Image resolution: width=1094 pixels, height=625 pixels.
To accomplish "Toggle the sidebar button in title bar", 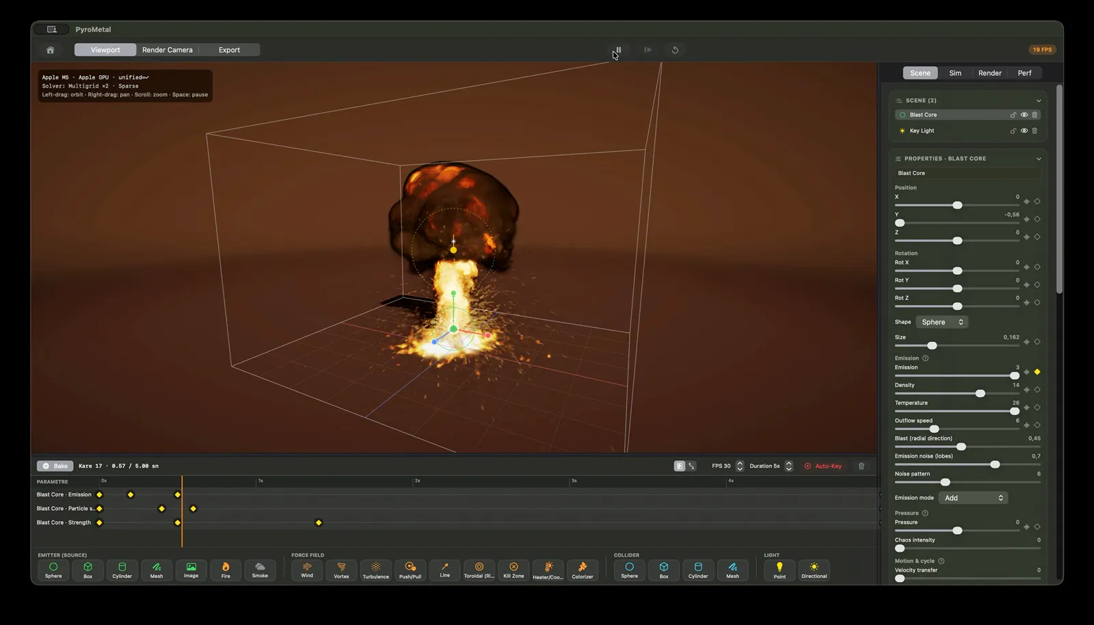I will point(51,29).
